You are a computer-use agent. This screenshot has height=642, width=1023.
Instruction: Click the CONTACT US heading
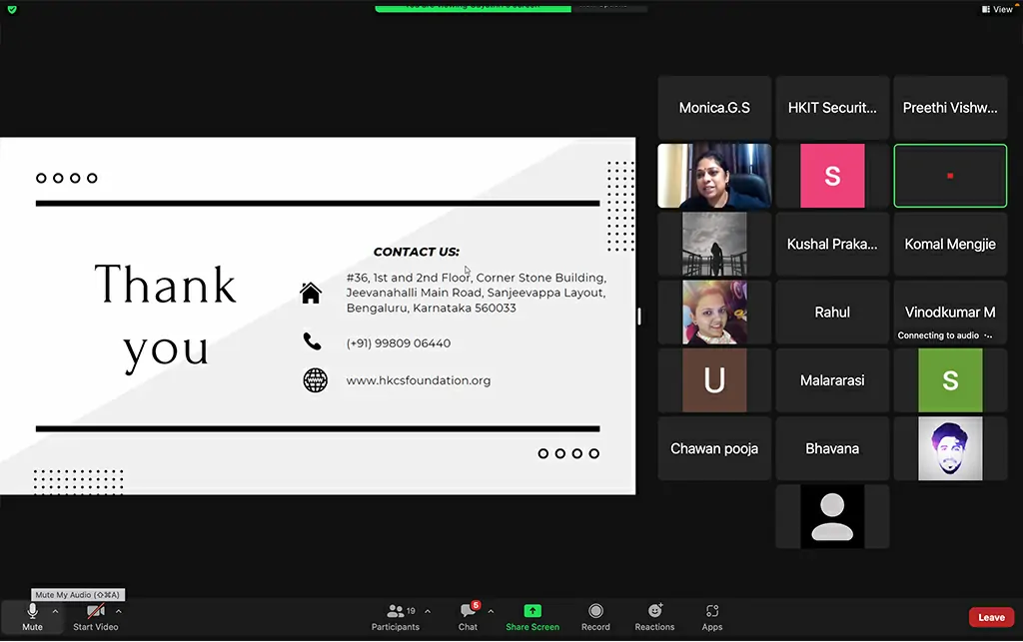click(x=417, y=252)
